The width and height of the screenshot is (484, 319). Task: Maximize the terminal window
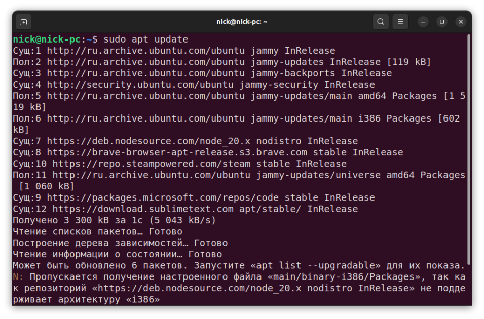click(442, 22)
